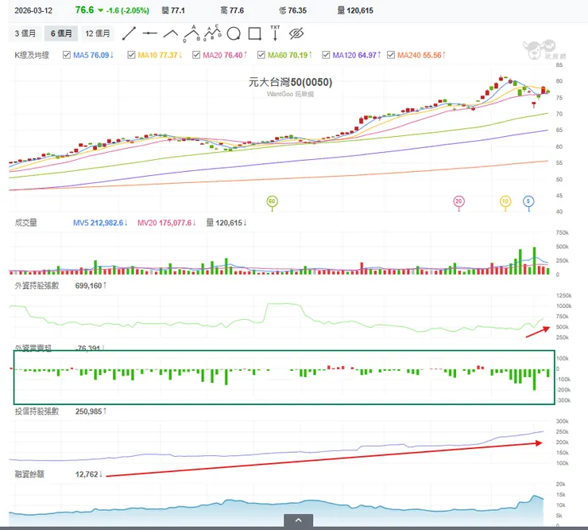Uncheck the MA20 moving average checkbox
Screen dimensions: 588x530
(196, 55)
